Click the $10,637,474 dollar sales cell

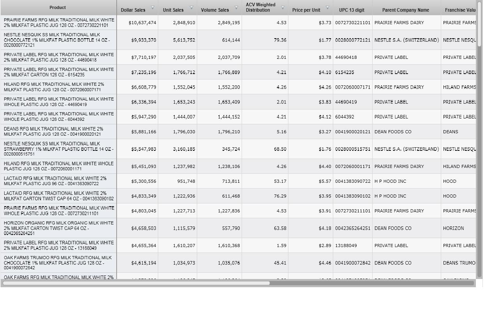(x=143, y=23)
